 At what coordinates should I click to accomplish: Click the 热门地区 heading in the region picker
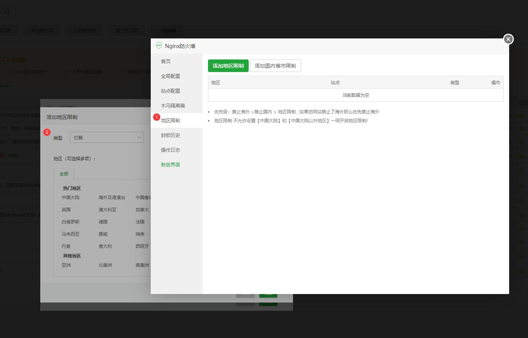pos(72,188)
